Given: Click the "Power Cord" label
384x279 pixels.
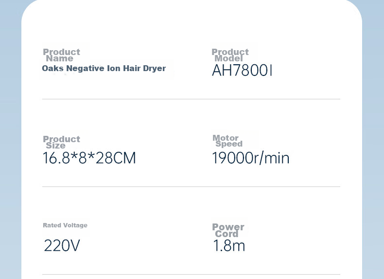Looking at the screenshot, I should [x=228, y=230].
